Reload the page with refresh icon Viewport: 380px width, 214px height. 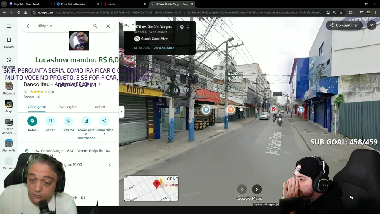click(18, 12)
